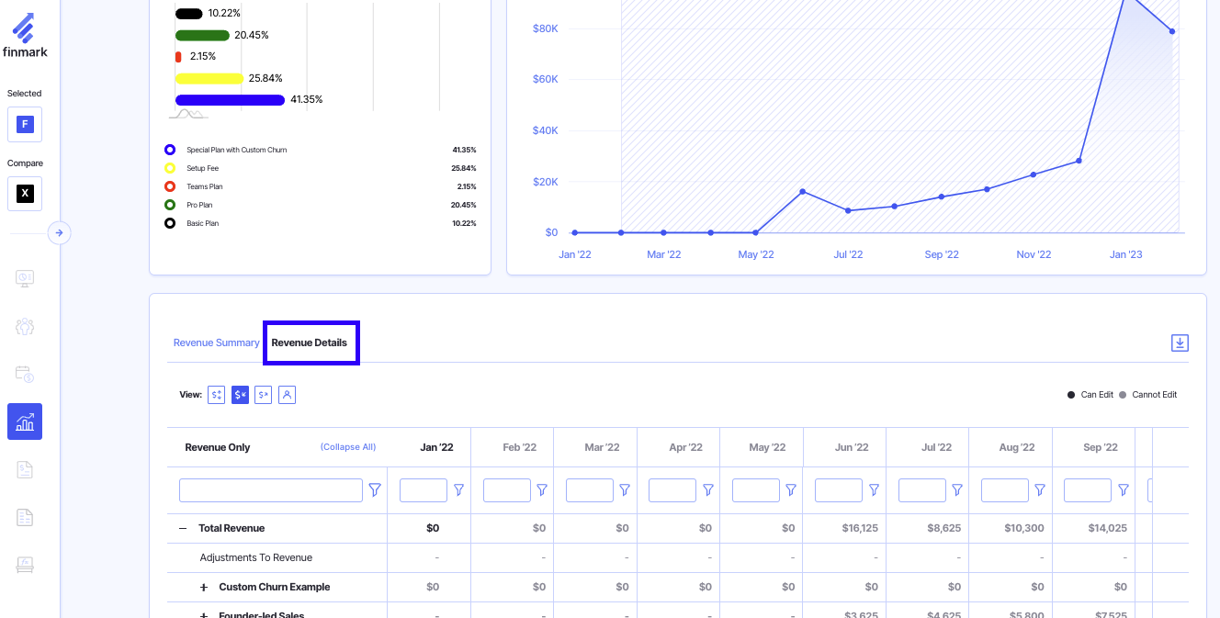
Task: Collapse the Total Revenue row
Action: [x=183, y=529]
